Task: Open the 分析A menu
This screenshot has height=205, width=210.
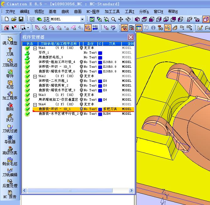Action: 144,12
